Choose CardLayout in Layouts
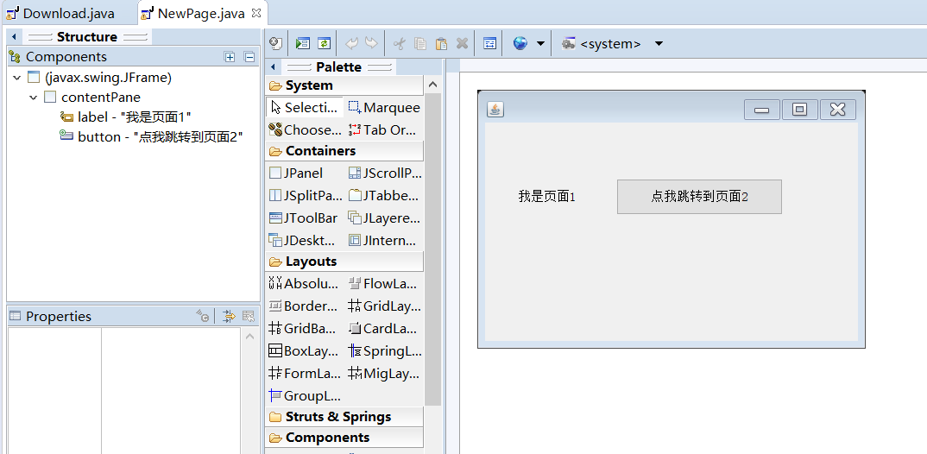The height and width of the screenshot is (454, 927). [384, 329]
